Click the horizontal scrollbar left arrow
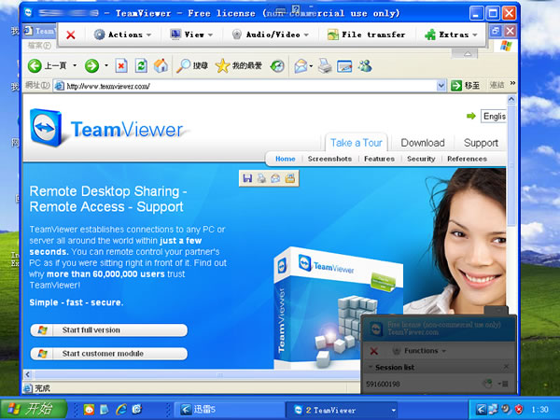This screenshot has height=420, width=560. click(28, 374)
